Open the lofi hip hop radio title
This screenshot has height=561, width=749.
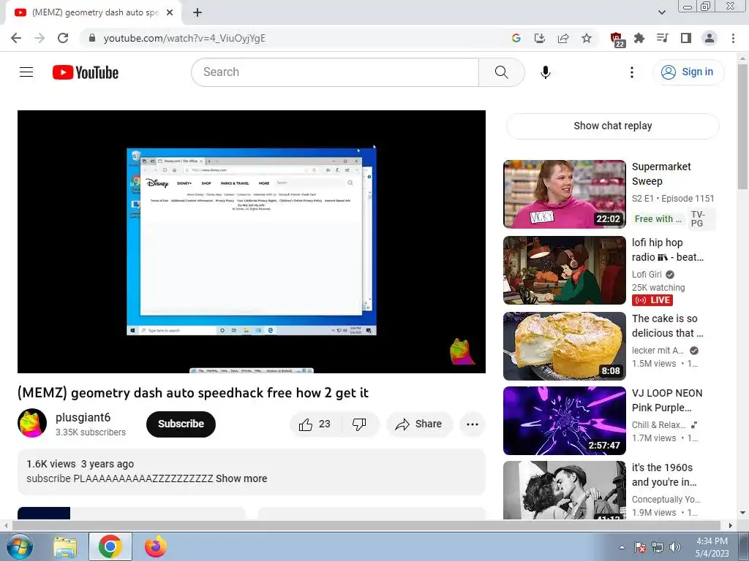point(667,250)
